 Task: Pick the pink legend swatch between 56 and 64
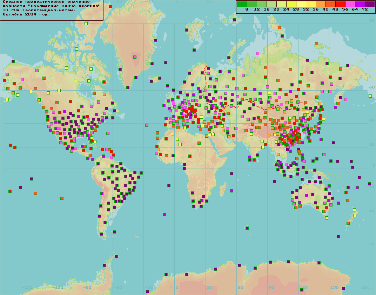[350, 4]
